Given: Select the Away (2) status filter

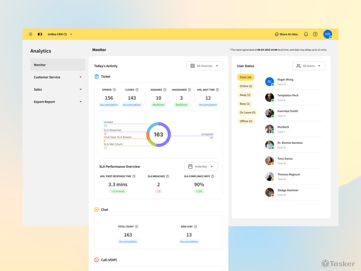Looking at the screenshot, I should (x=245, y=95).
